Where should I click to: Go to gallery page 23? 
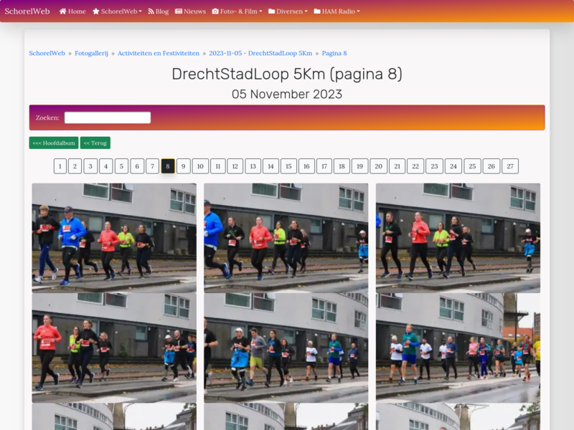click(435, 166)
